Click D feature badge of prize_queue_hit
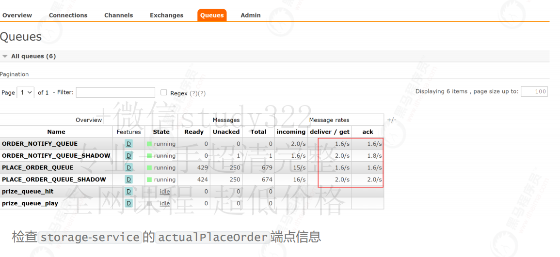This screenshot has height=257, width=560. point(129,191)
